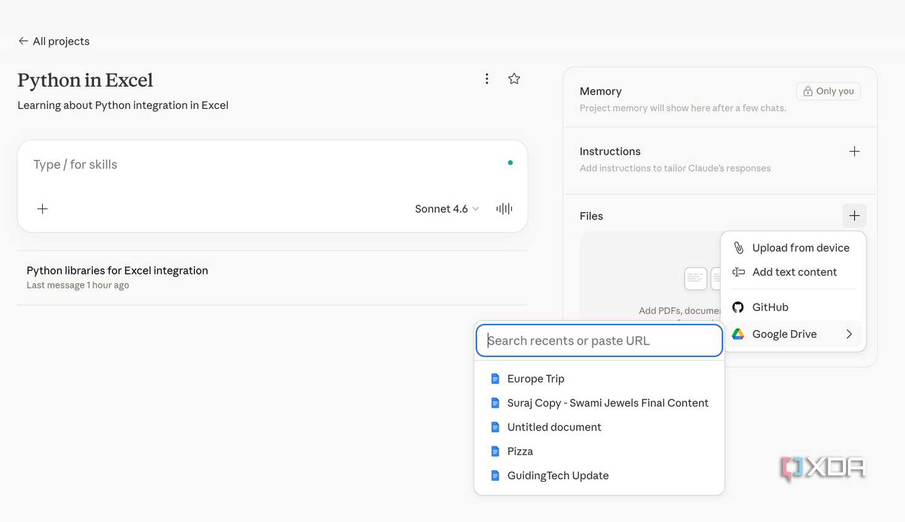Click the Python in Excel project title
The width and height of the screenshot is (905, 522).
(x=85, y=80)
